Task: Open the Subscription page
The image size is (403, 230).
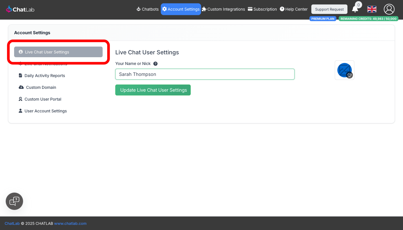Action: (262, 9)
